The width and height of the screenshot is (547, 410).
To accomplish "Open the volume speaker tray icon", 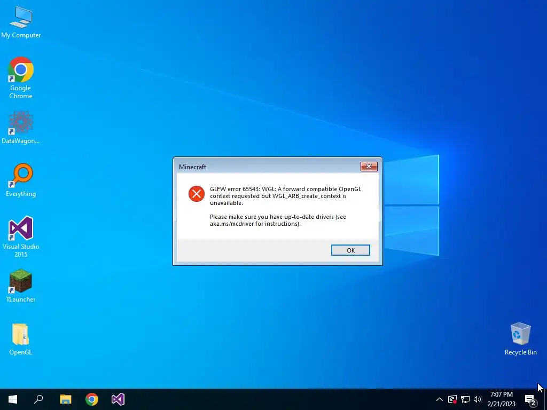I will point(478,399).
